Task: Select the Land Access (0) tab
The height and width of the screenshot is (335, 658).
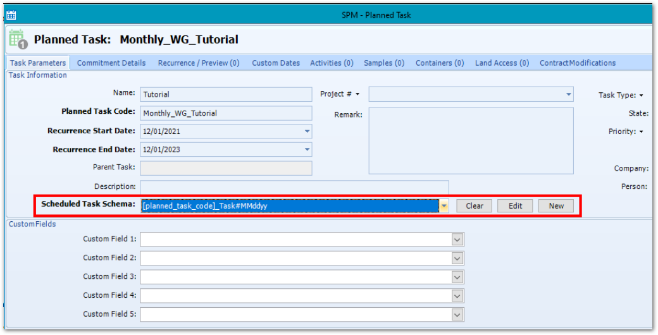Action: (x=502, y=63)
